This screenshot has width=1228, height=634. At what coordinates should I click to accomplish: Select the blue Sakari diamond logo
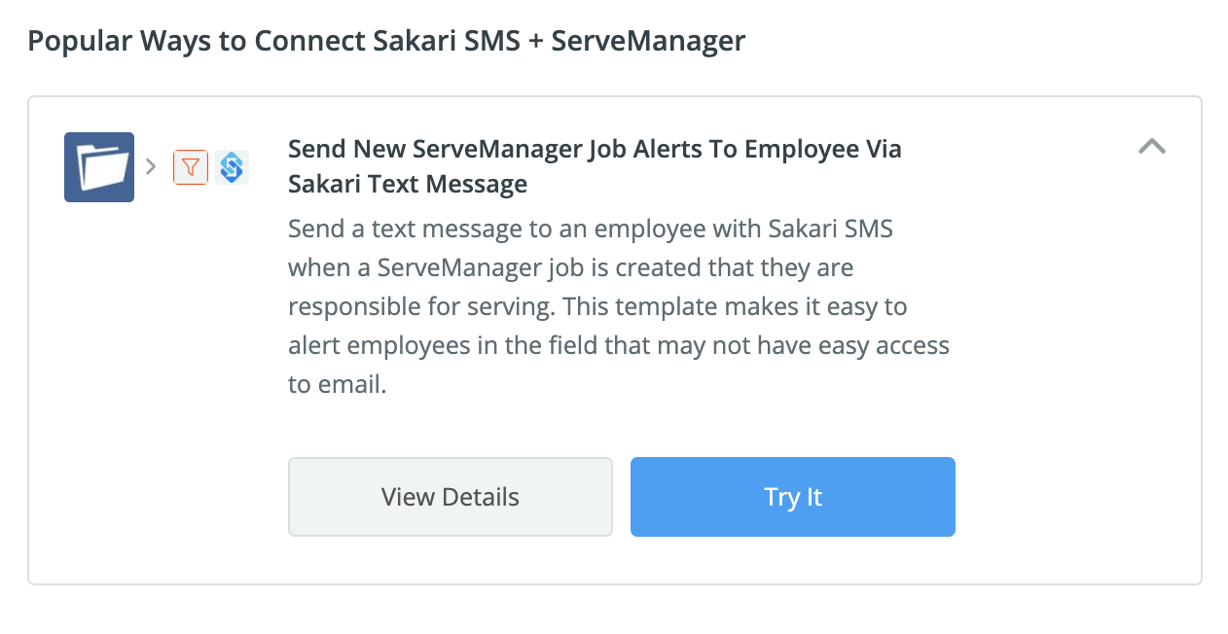(x=231, y=166)
